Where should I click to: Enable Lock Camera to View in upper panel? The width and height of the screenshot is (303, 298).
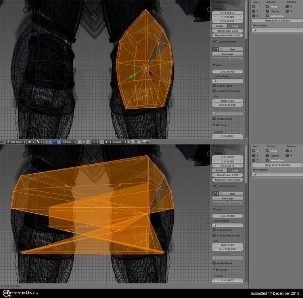[x=214, y=91]
